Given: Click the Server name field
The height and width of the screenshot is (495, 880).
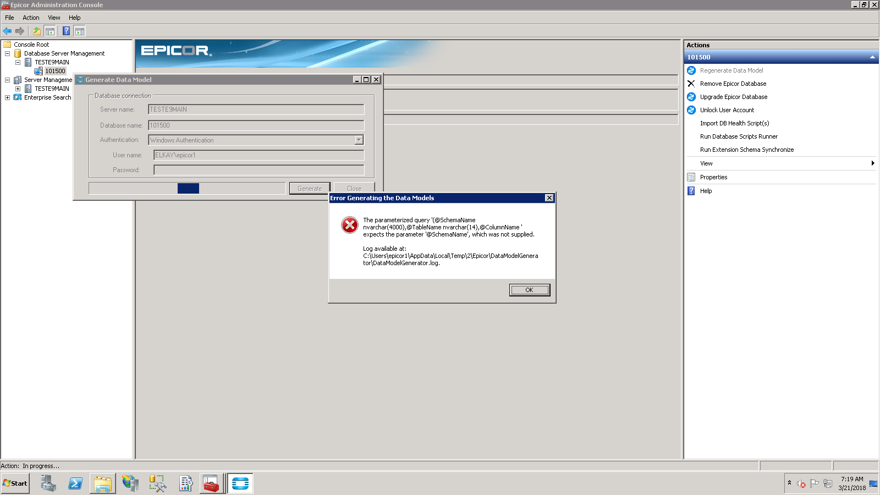Looking at the screenshot, I should (x=256, y=109).
